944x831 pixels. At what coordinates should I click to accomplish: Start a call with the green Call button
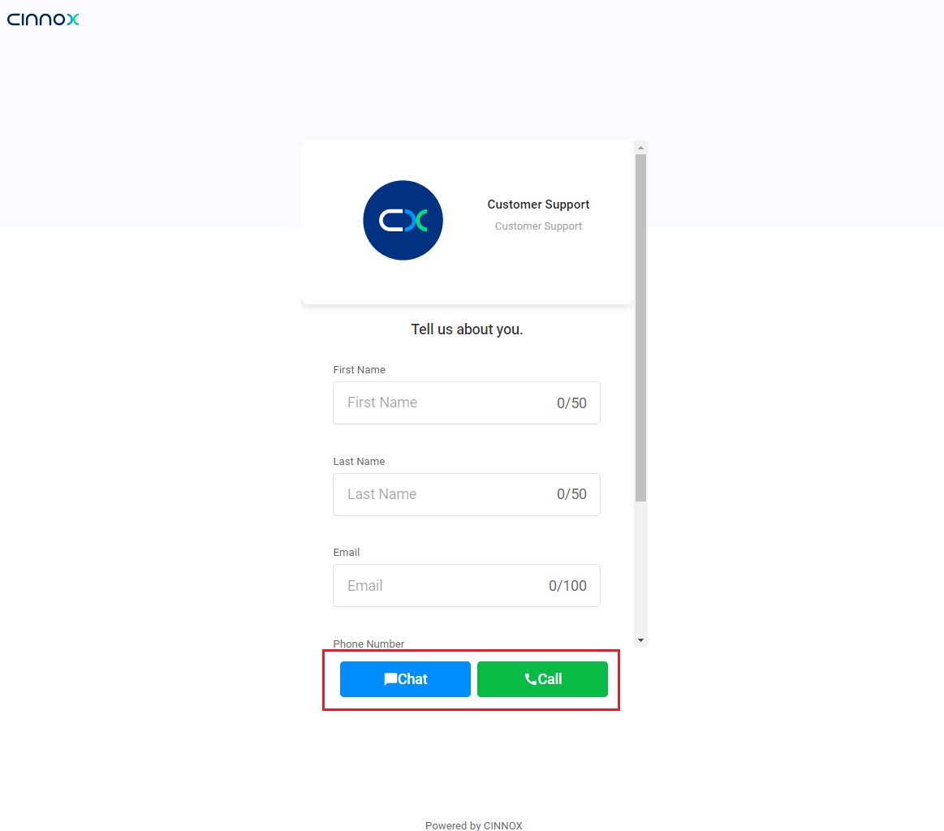pos(542,678)
